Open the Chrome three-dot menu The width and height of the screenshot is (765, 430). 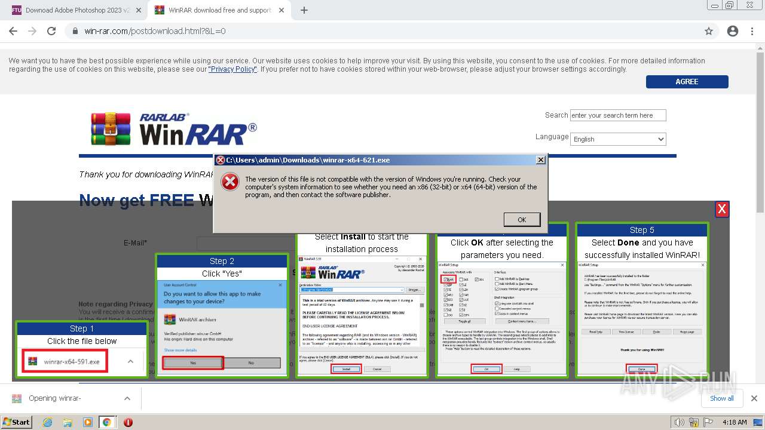tap(752, 31)
